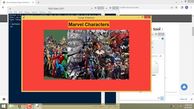Open Chrome tab search chevron
Image resolution: width=194 pixels, height=109 pixels.
pos(176,2)
